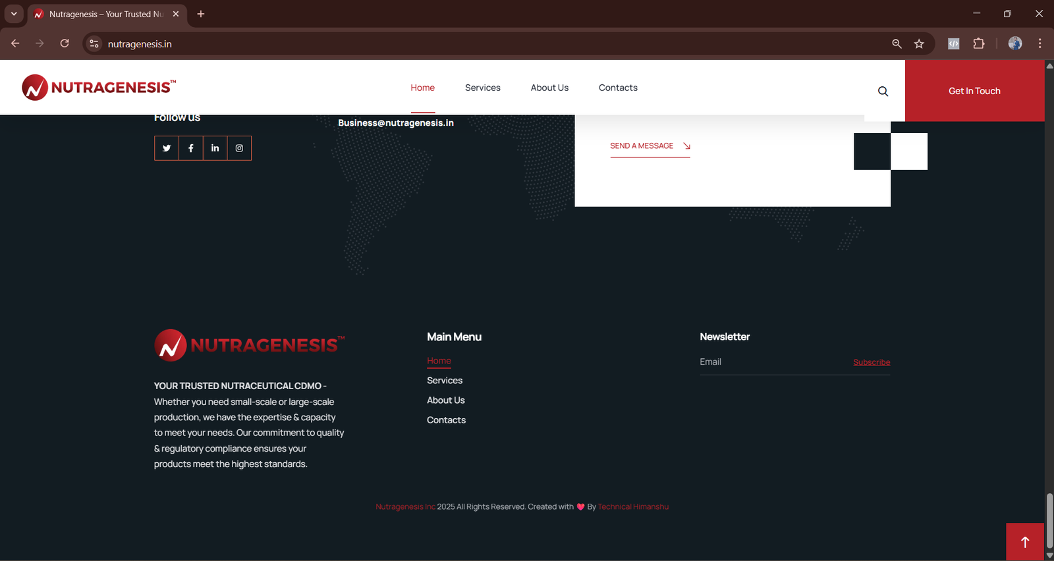The height and width of the screenshot is (561, 1054).
Task: Focus the newsletter Email input field
Action: (x=771, y=362)
